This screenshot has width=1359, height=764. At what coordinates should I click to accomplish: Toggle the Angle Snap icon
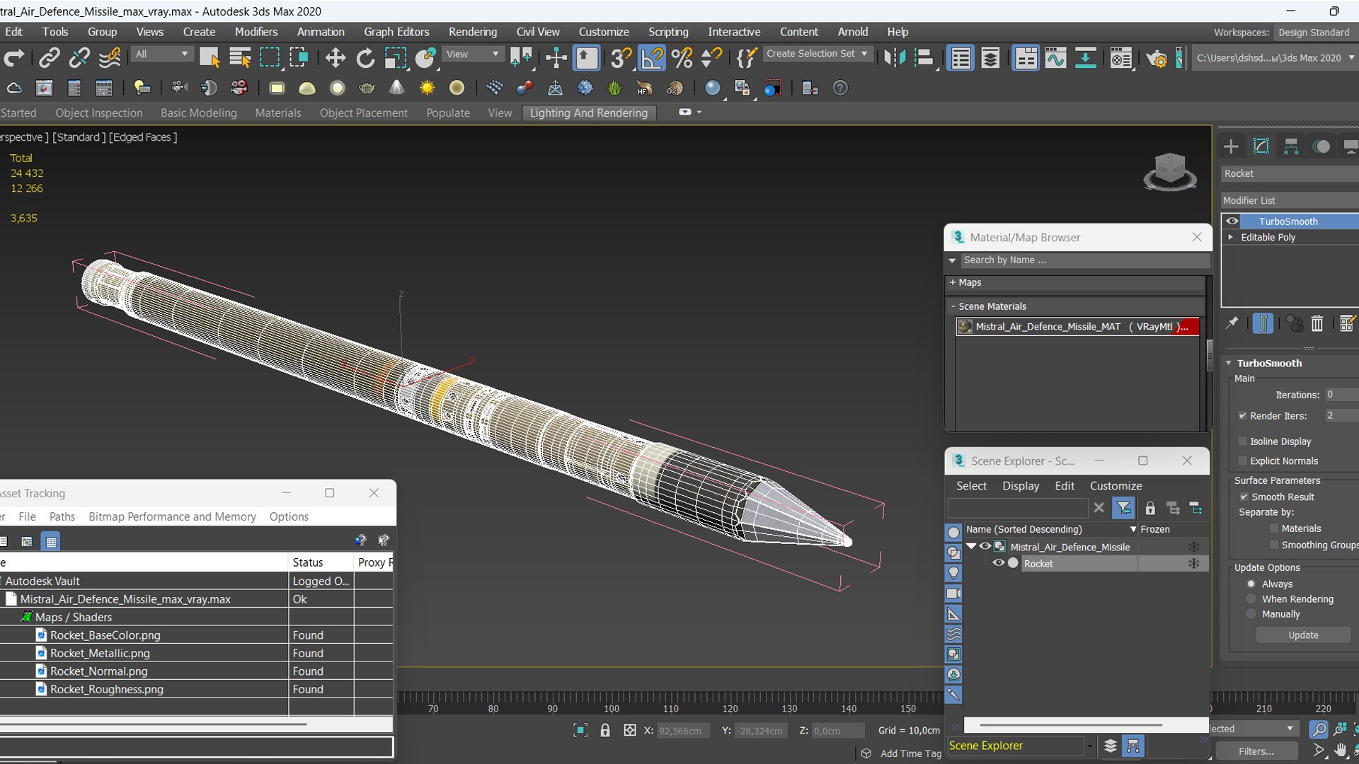tap(651, 57)
